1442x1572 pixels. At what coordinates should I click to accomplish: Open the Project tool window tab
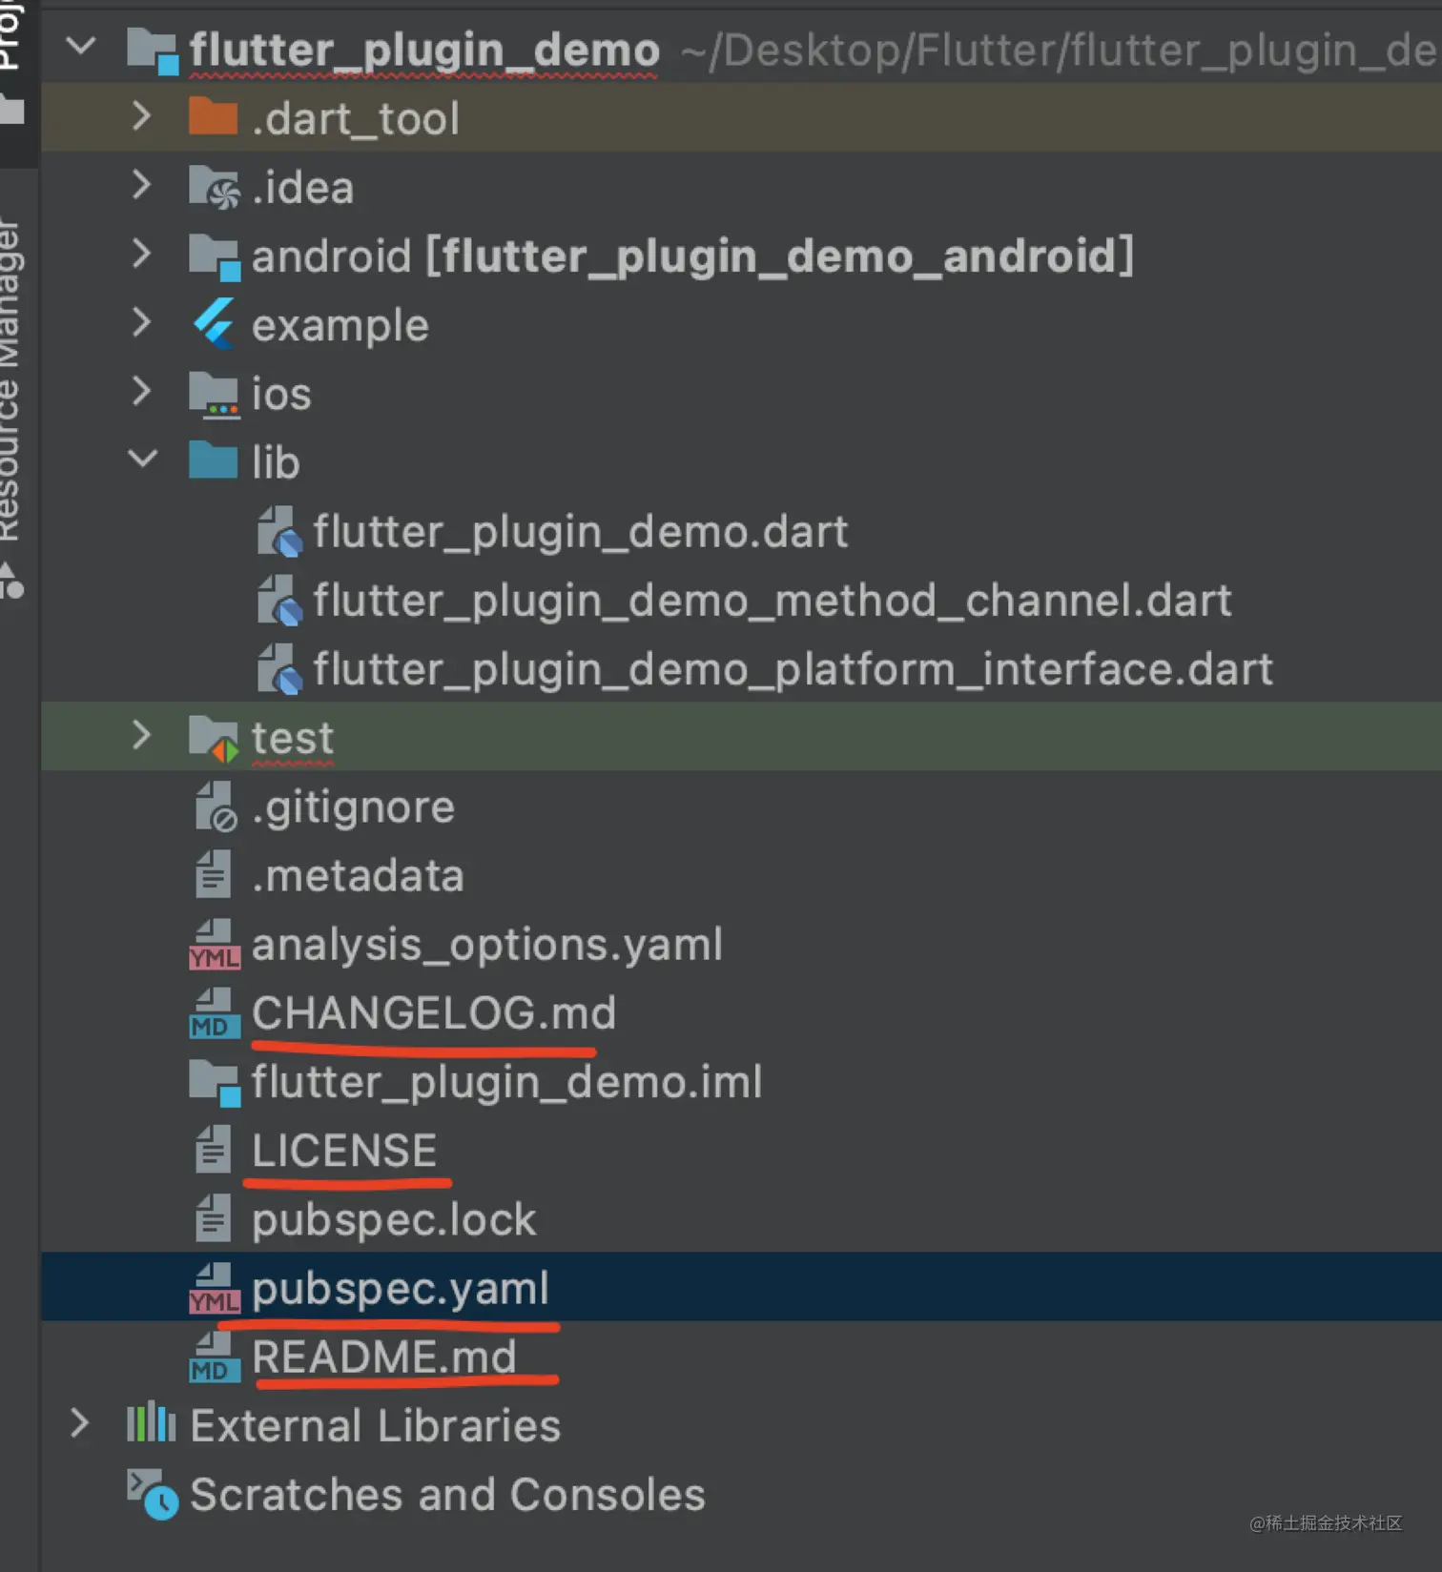tap(10, 38)
